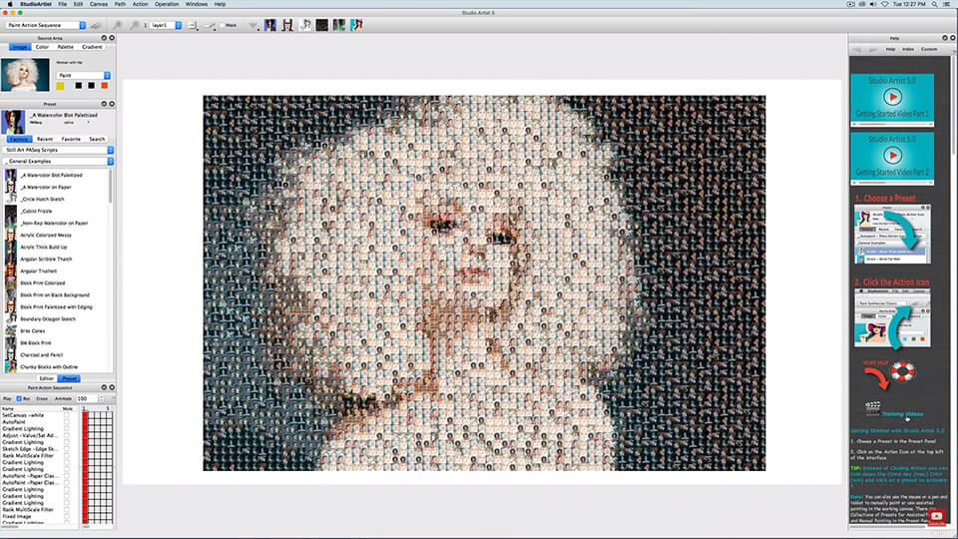958x539 pixels.
Task: Click the Apple menu icon
Action: pos(10,4)
